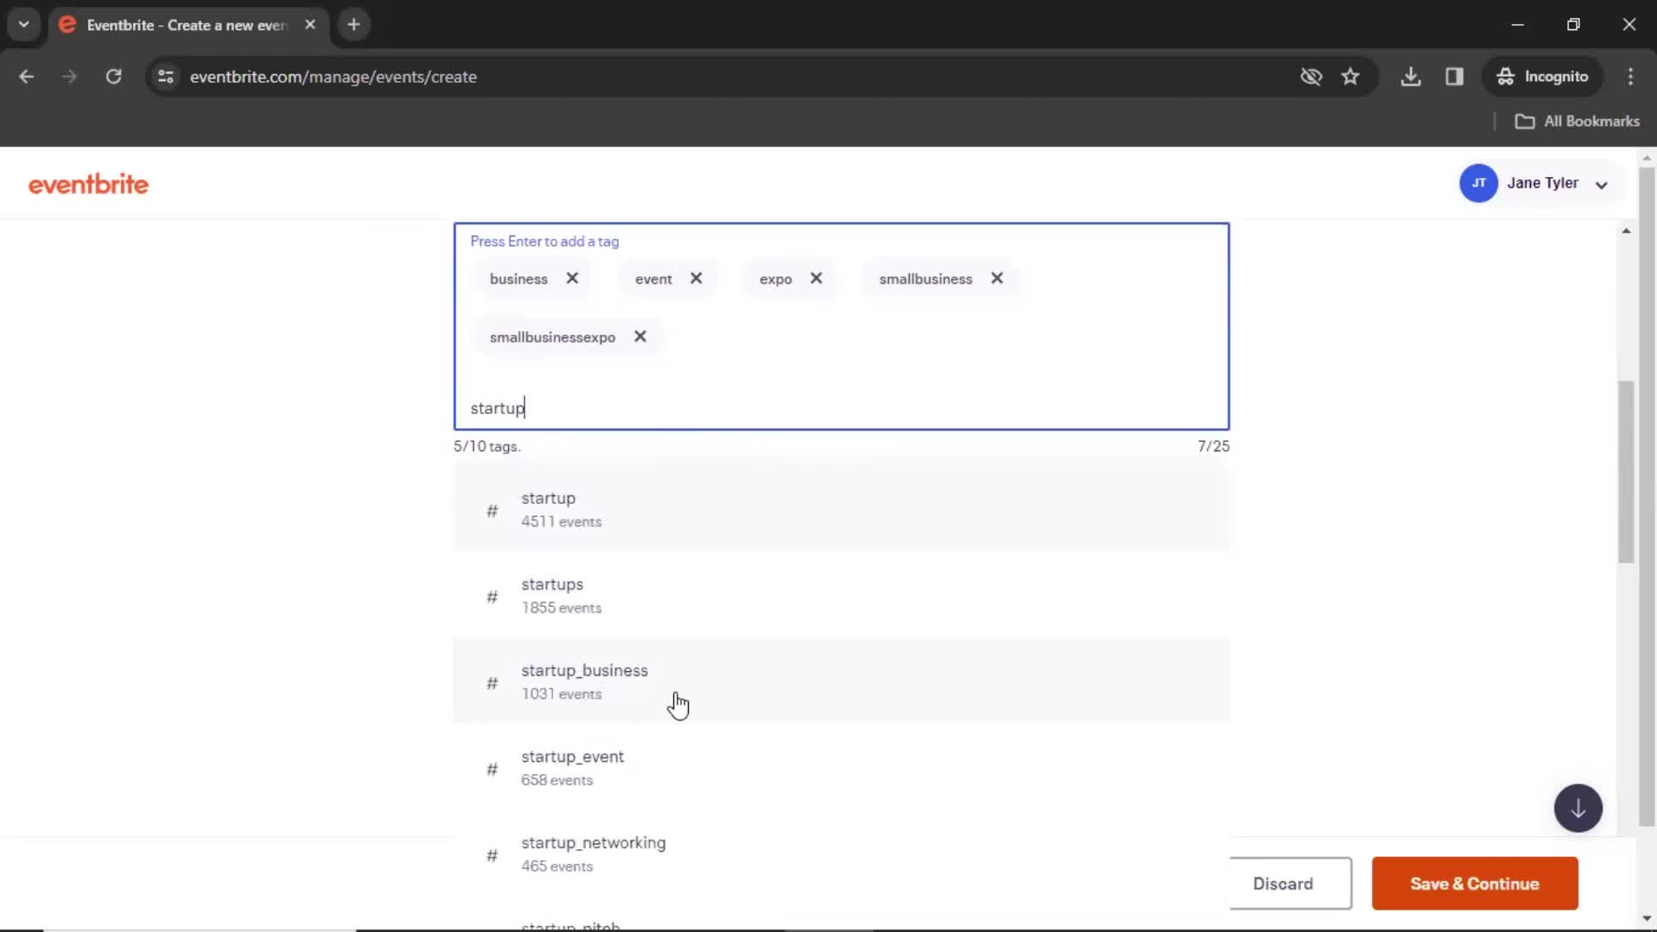
Task: Toggle browser side panel
Action: point(1455,77)
